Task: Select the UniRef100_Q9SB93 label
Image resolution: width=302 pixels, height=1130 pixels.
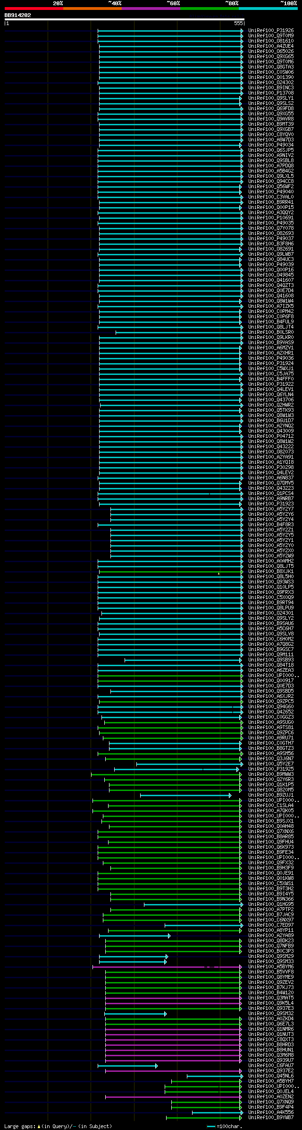Action: 271,660
